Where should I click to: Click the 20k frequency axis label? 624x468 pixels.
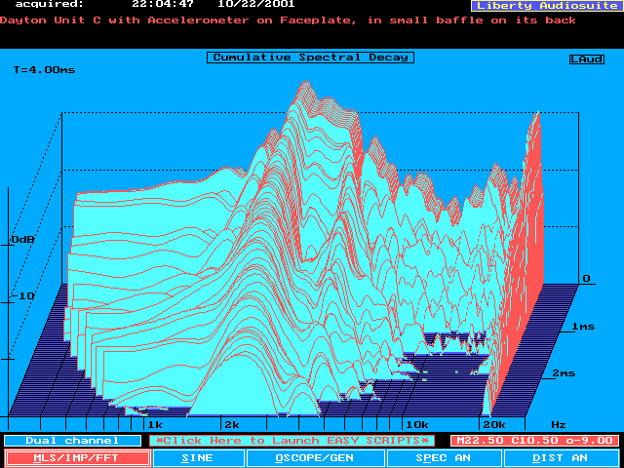493,425
